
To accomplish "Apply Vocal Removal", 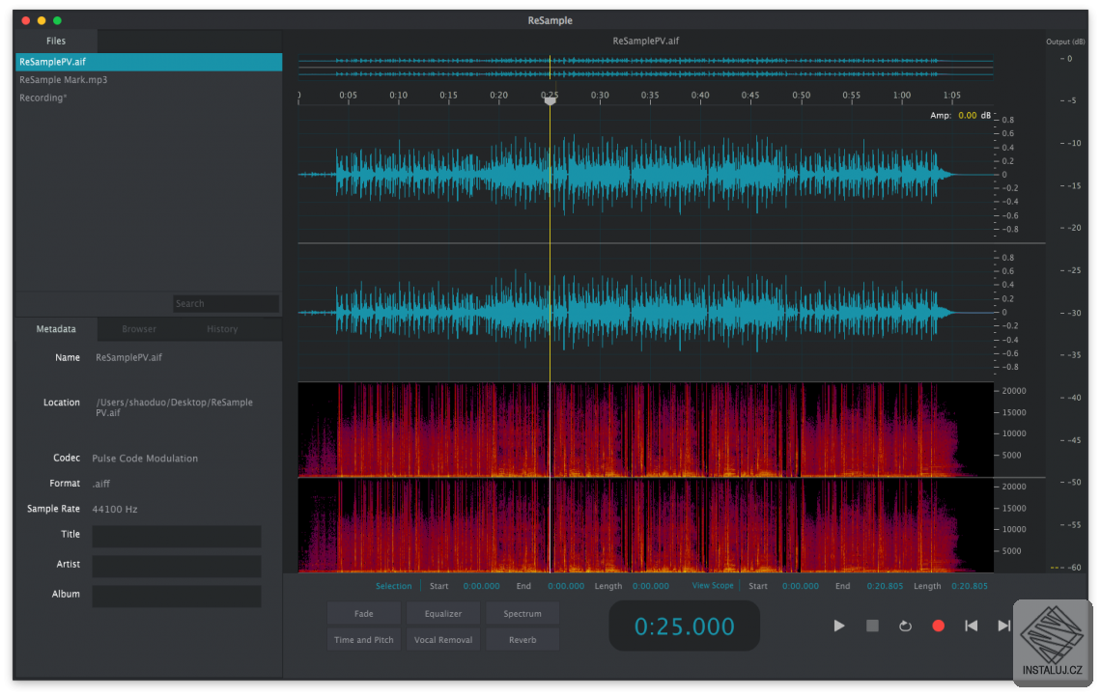I will pos(443,640).
